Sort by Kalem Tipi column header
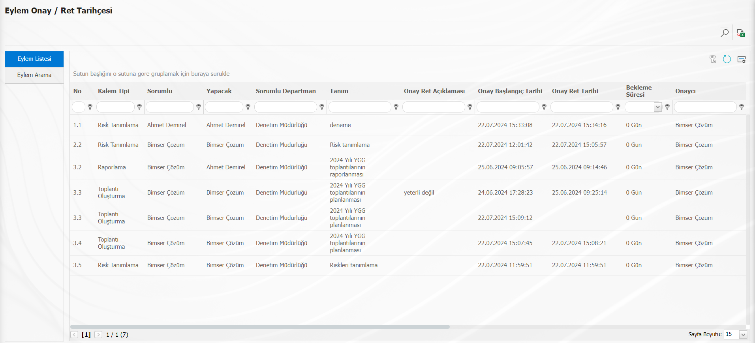The image size is (755, 343). pos(114,91)
